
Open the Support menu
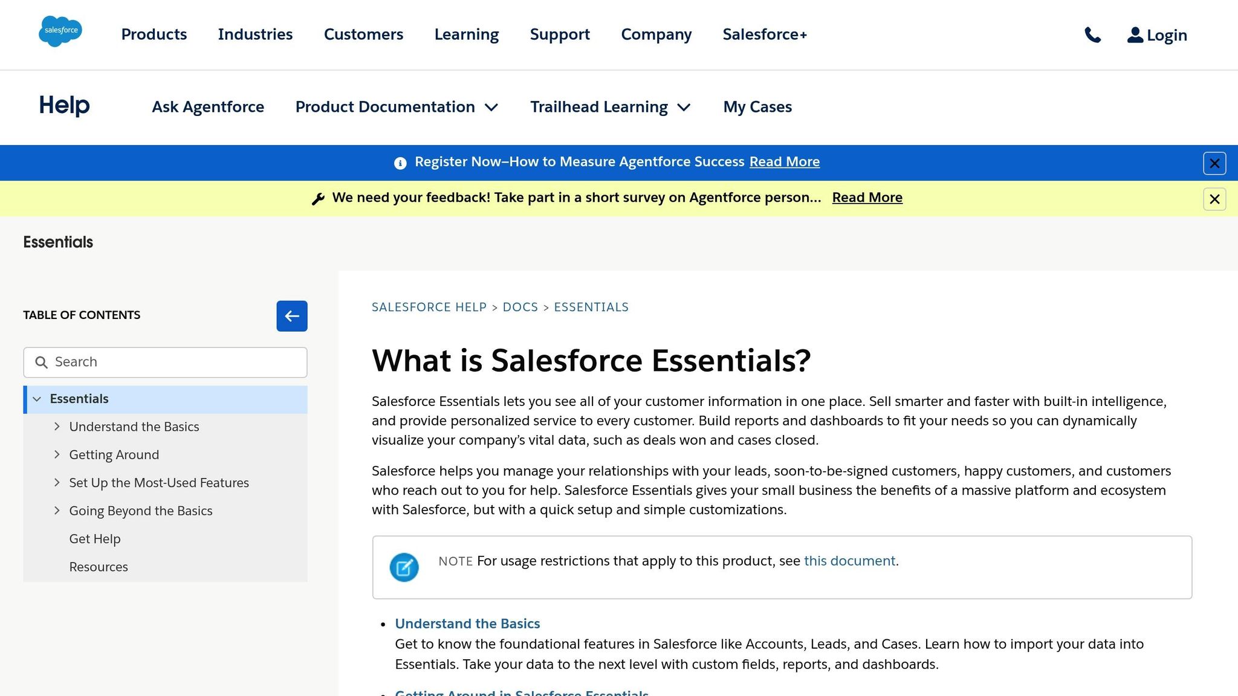click(560, 34)
